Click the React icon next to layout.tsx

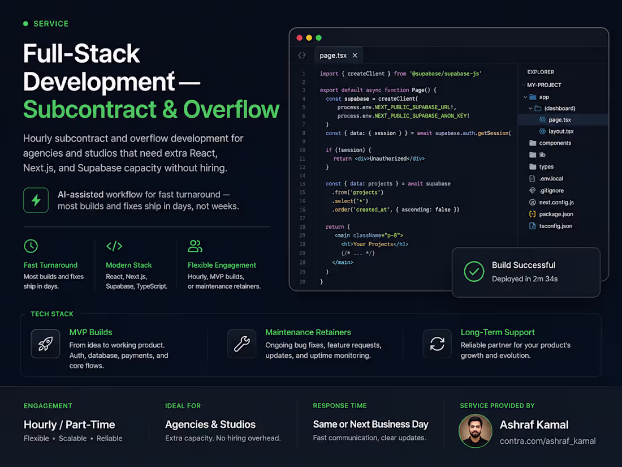pyautogui.click(x=542, y=131)
